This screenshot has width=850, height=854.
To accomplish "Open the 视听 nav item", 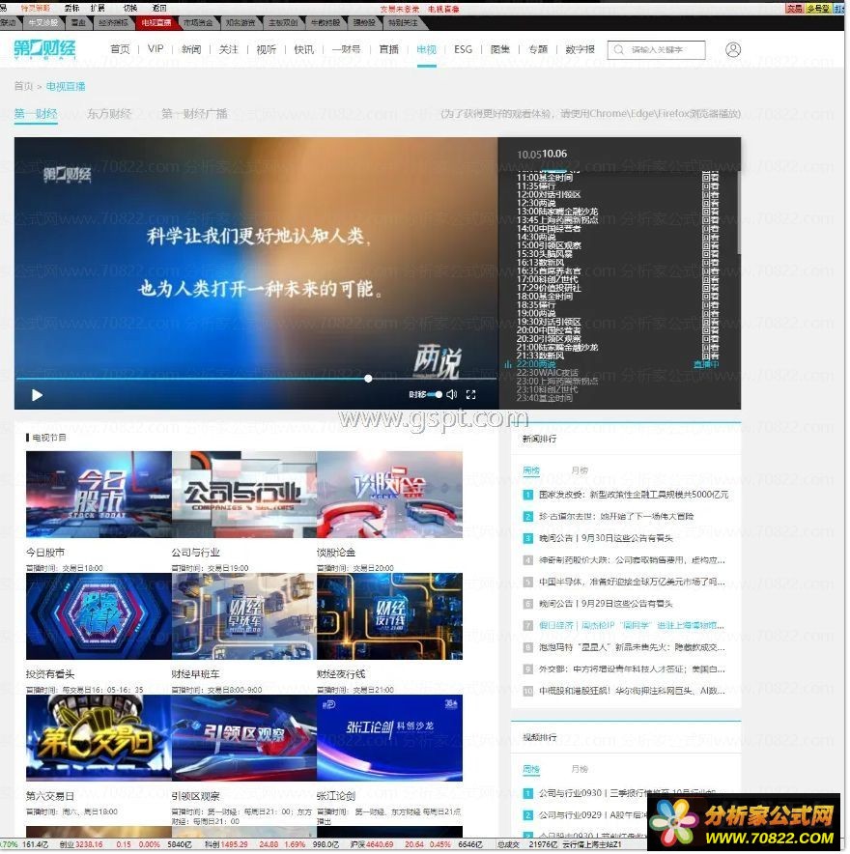I will 266,49.
